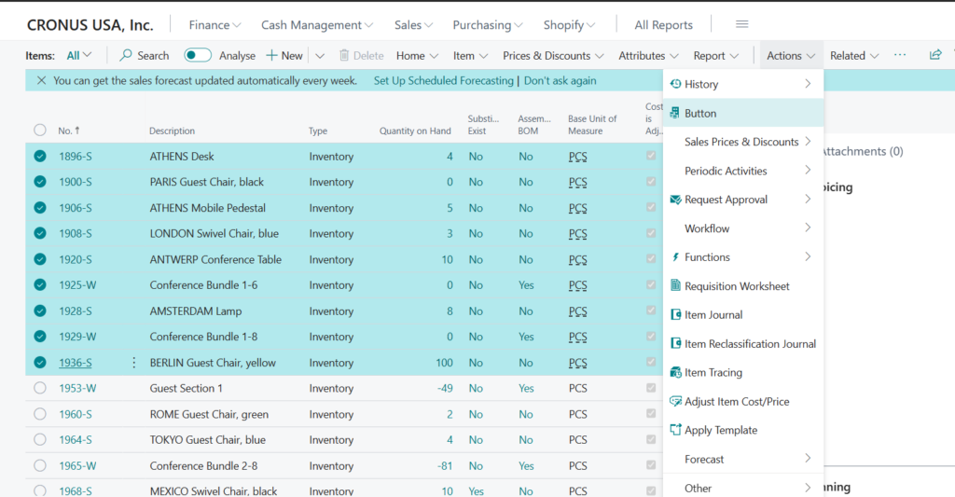Collapse the Actions menu
Image resolution: width=955 pixels, height=497 pixels.
coord(791,55)
